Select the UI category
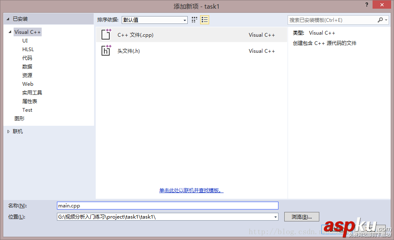The height and width of the screenshot is (240, 394). click(x=25, y=41)
